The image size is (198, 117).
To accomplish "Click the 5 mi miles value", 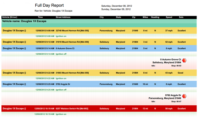I will [145, 48].
